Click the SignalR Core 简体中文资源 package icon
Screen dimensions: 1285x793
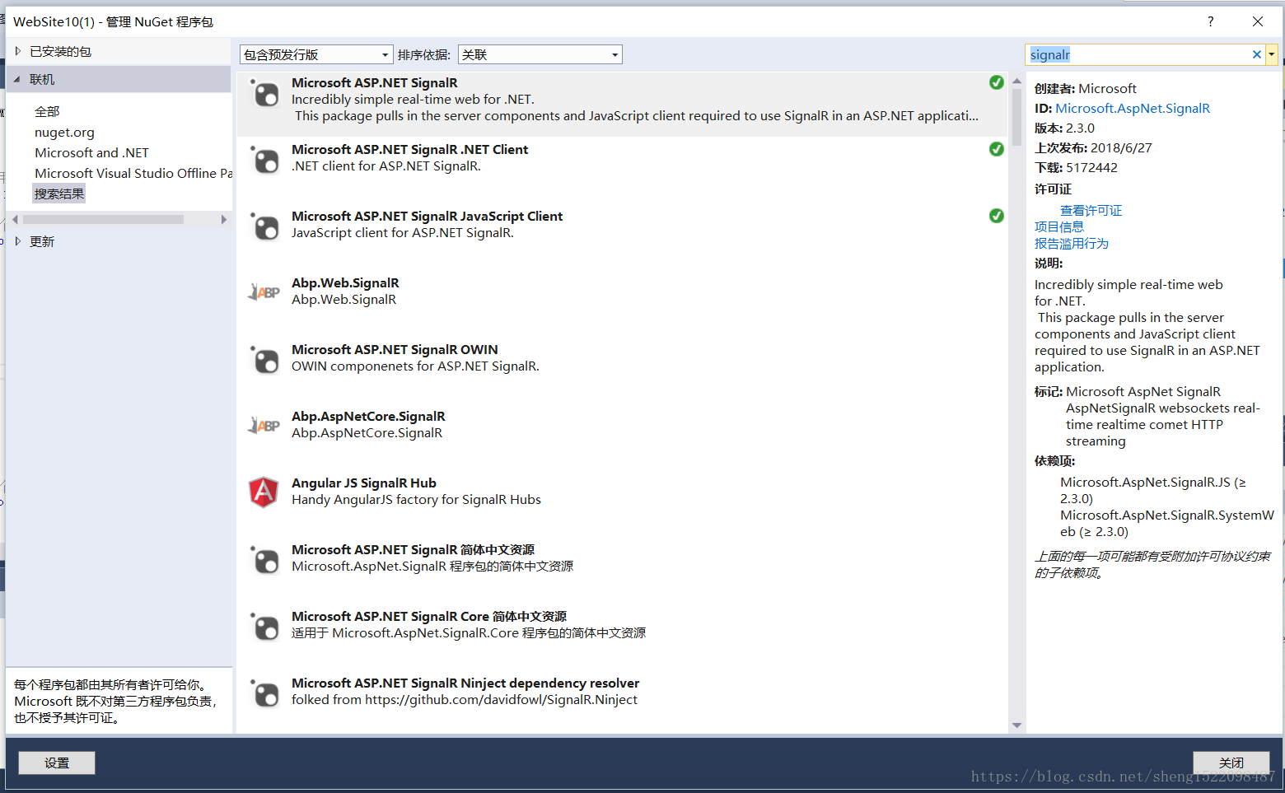[x=265, y=627]
